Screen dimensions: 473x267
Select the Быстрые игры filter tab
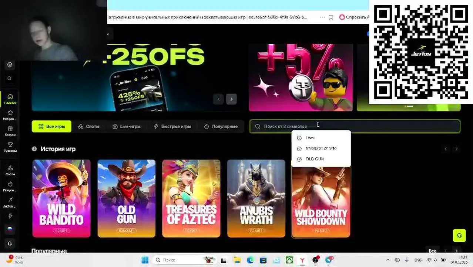click(172, 126)
